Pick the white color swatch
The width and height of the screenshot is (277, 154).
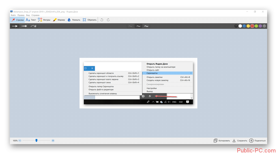[240, 26]
